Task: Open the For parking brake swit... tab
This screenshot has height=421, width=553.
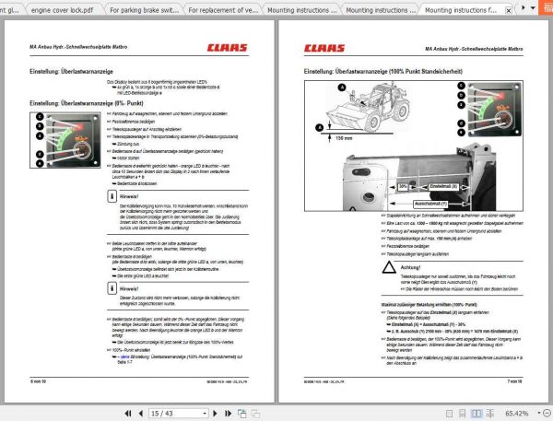Action: coord(145,10)
